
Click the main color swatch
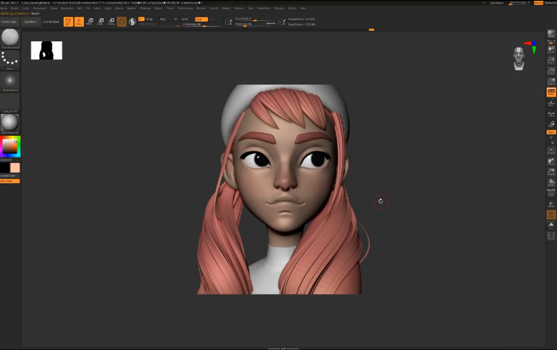[x=15, y=168]
